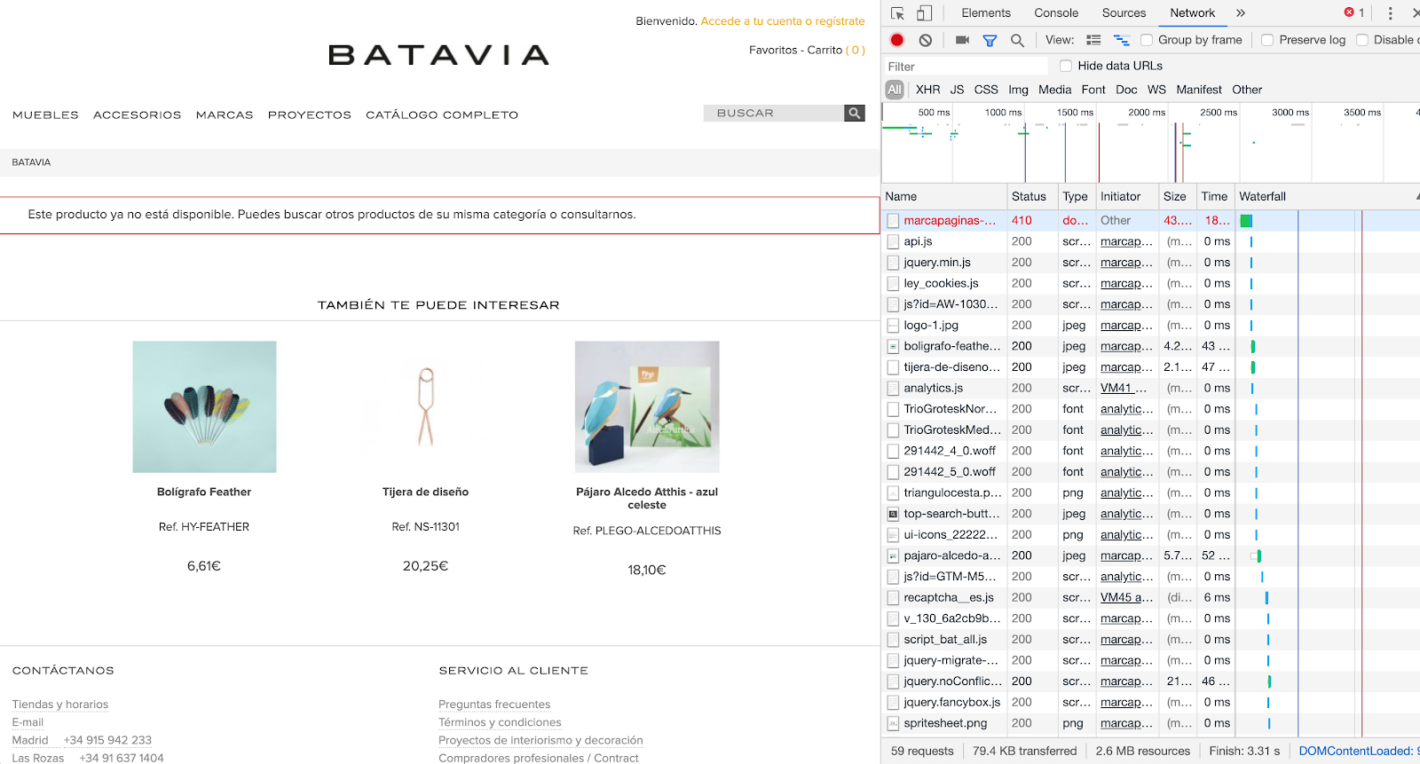Click the website search magnifier button
The height and width of the screenshot is (764, 1420).
coord(855,113)
